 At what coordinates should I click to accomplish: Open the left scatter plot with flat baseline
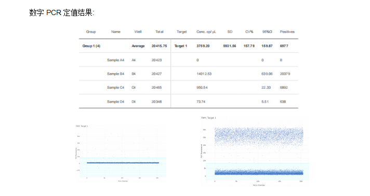click(121, 153)
